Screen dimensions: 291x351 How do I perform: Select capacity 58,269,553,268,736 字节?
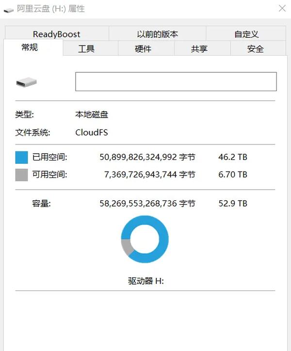[x=147, y=204]
